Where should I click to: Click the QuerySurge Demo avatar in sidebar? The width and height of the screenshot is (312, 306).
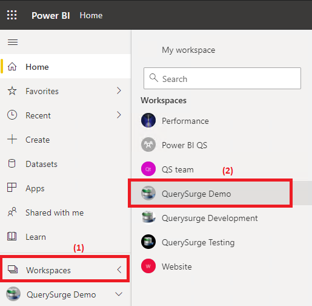point(13,294)
